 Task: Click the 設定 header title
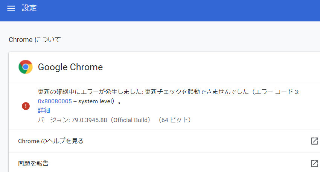[29, 8]
